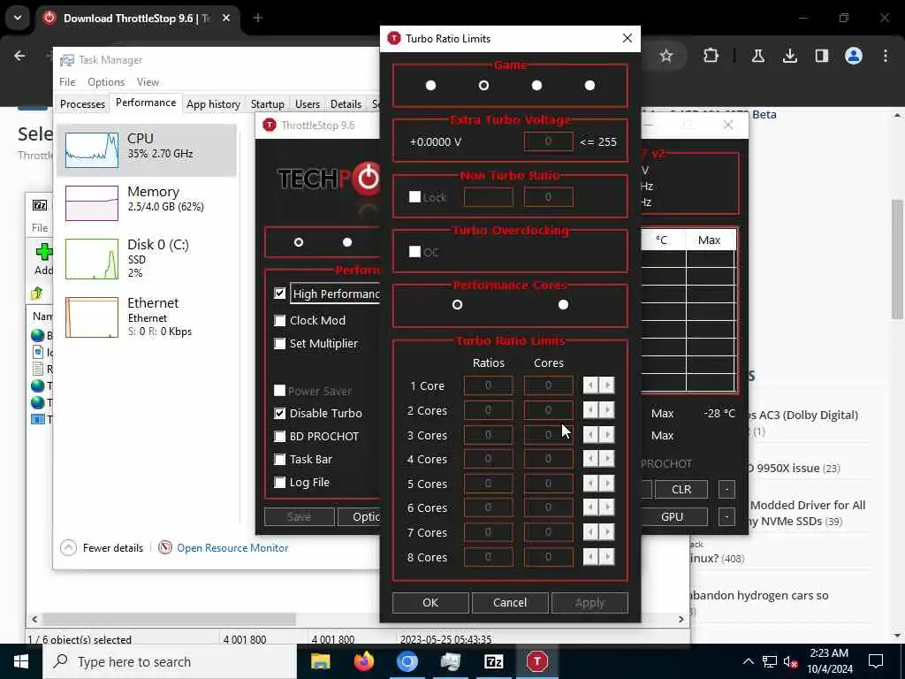Increase the 1 Core ratio with right arrow
Image resolution: width=905 pixels, height=679 pixels.
606,385
